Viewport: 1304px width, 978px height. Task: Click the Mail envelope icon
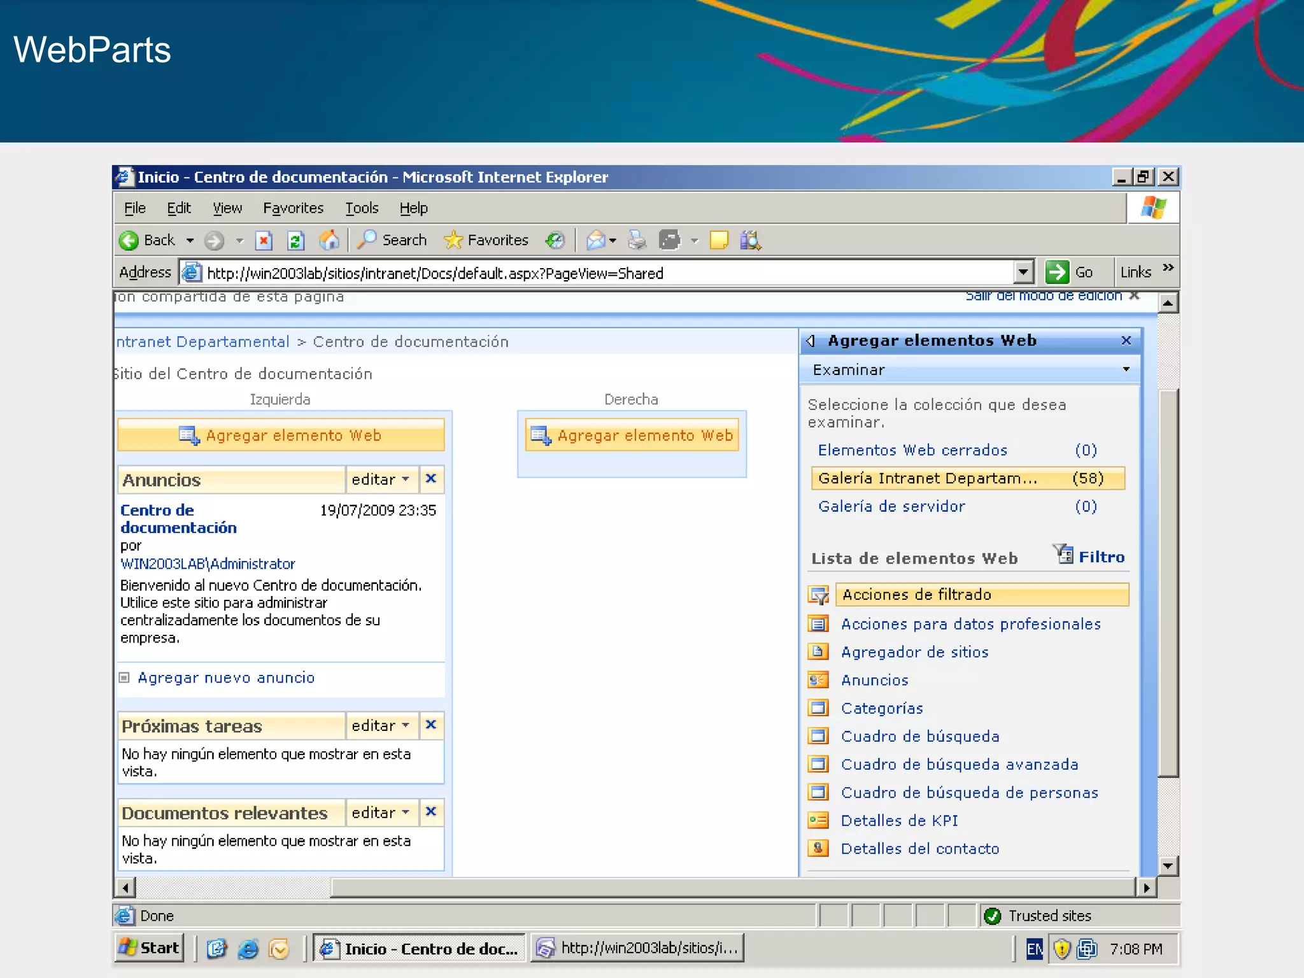click(x=596, y=240)
